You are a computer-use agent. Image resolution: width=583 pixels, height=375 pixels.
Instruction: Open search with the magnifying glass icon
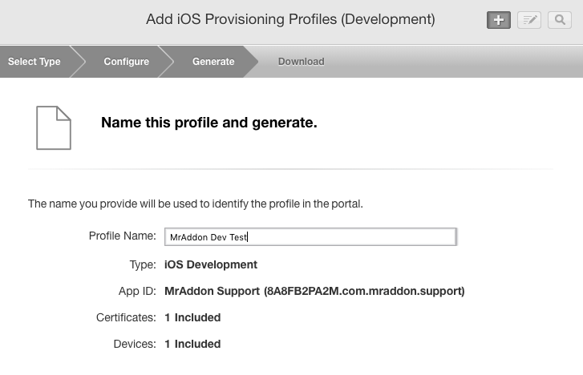559,20
